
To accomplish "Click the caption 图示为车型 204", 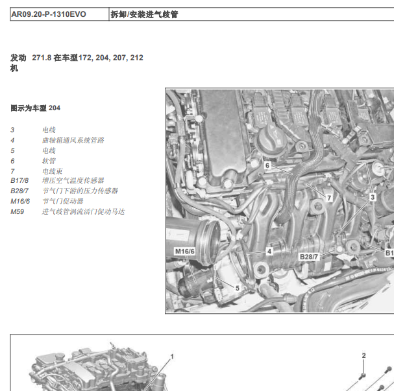I will click(36, 108).
